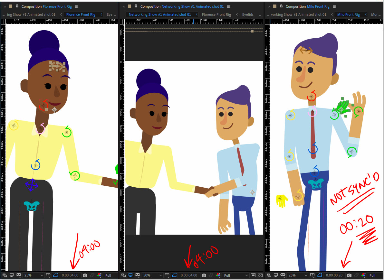The height and width of the screenshot is (280, 384).
Task: Select Milo's green elbow rotation controller
Action: coord(352,152)
